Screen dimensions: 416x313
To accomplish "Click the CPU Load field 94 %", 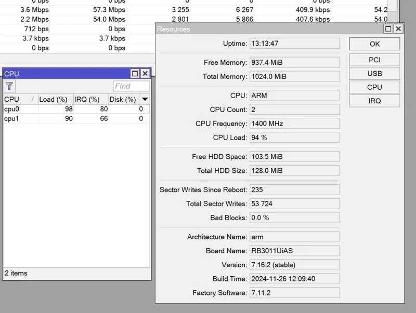I will 294,138.
